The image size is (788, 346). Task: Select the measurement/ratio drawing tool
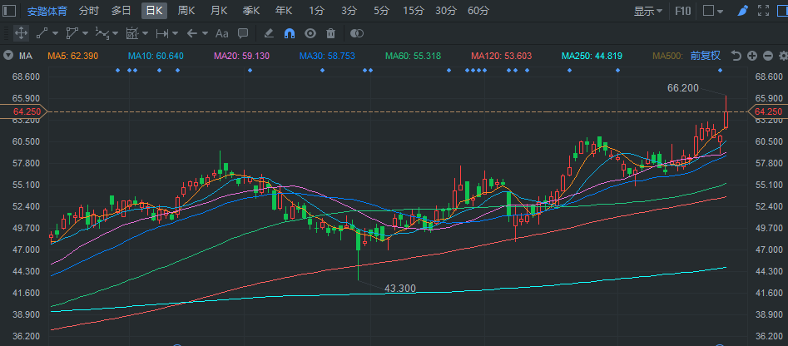point(132,33)
